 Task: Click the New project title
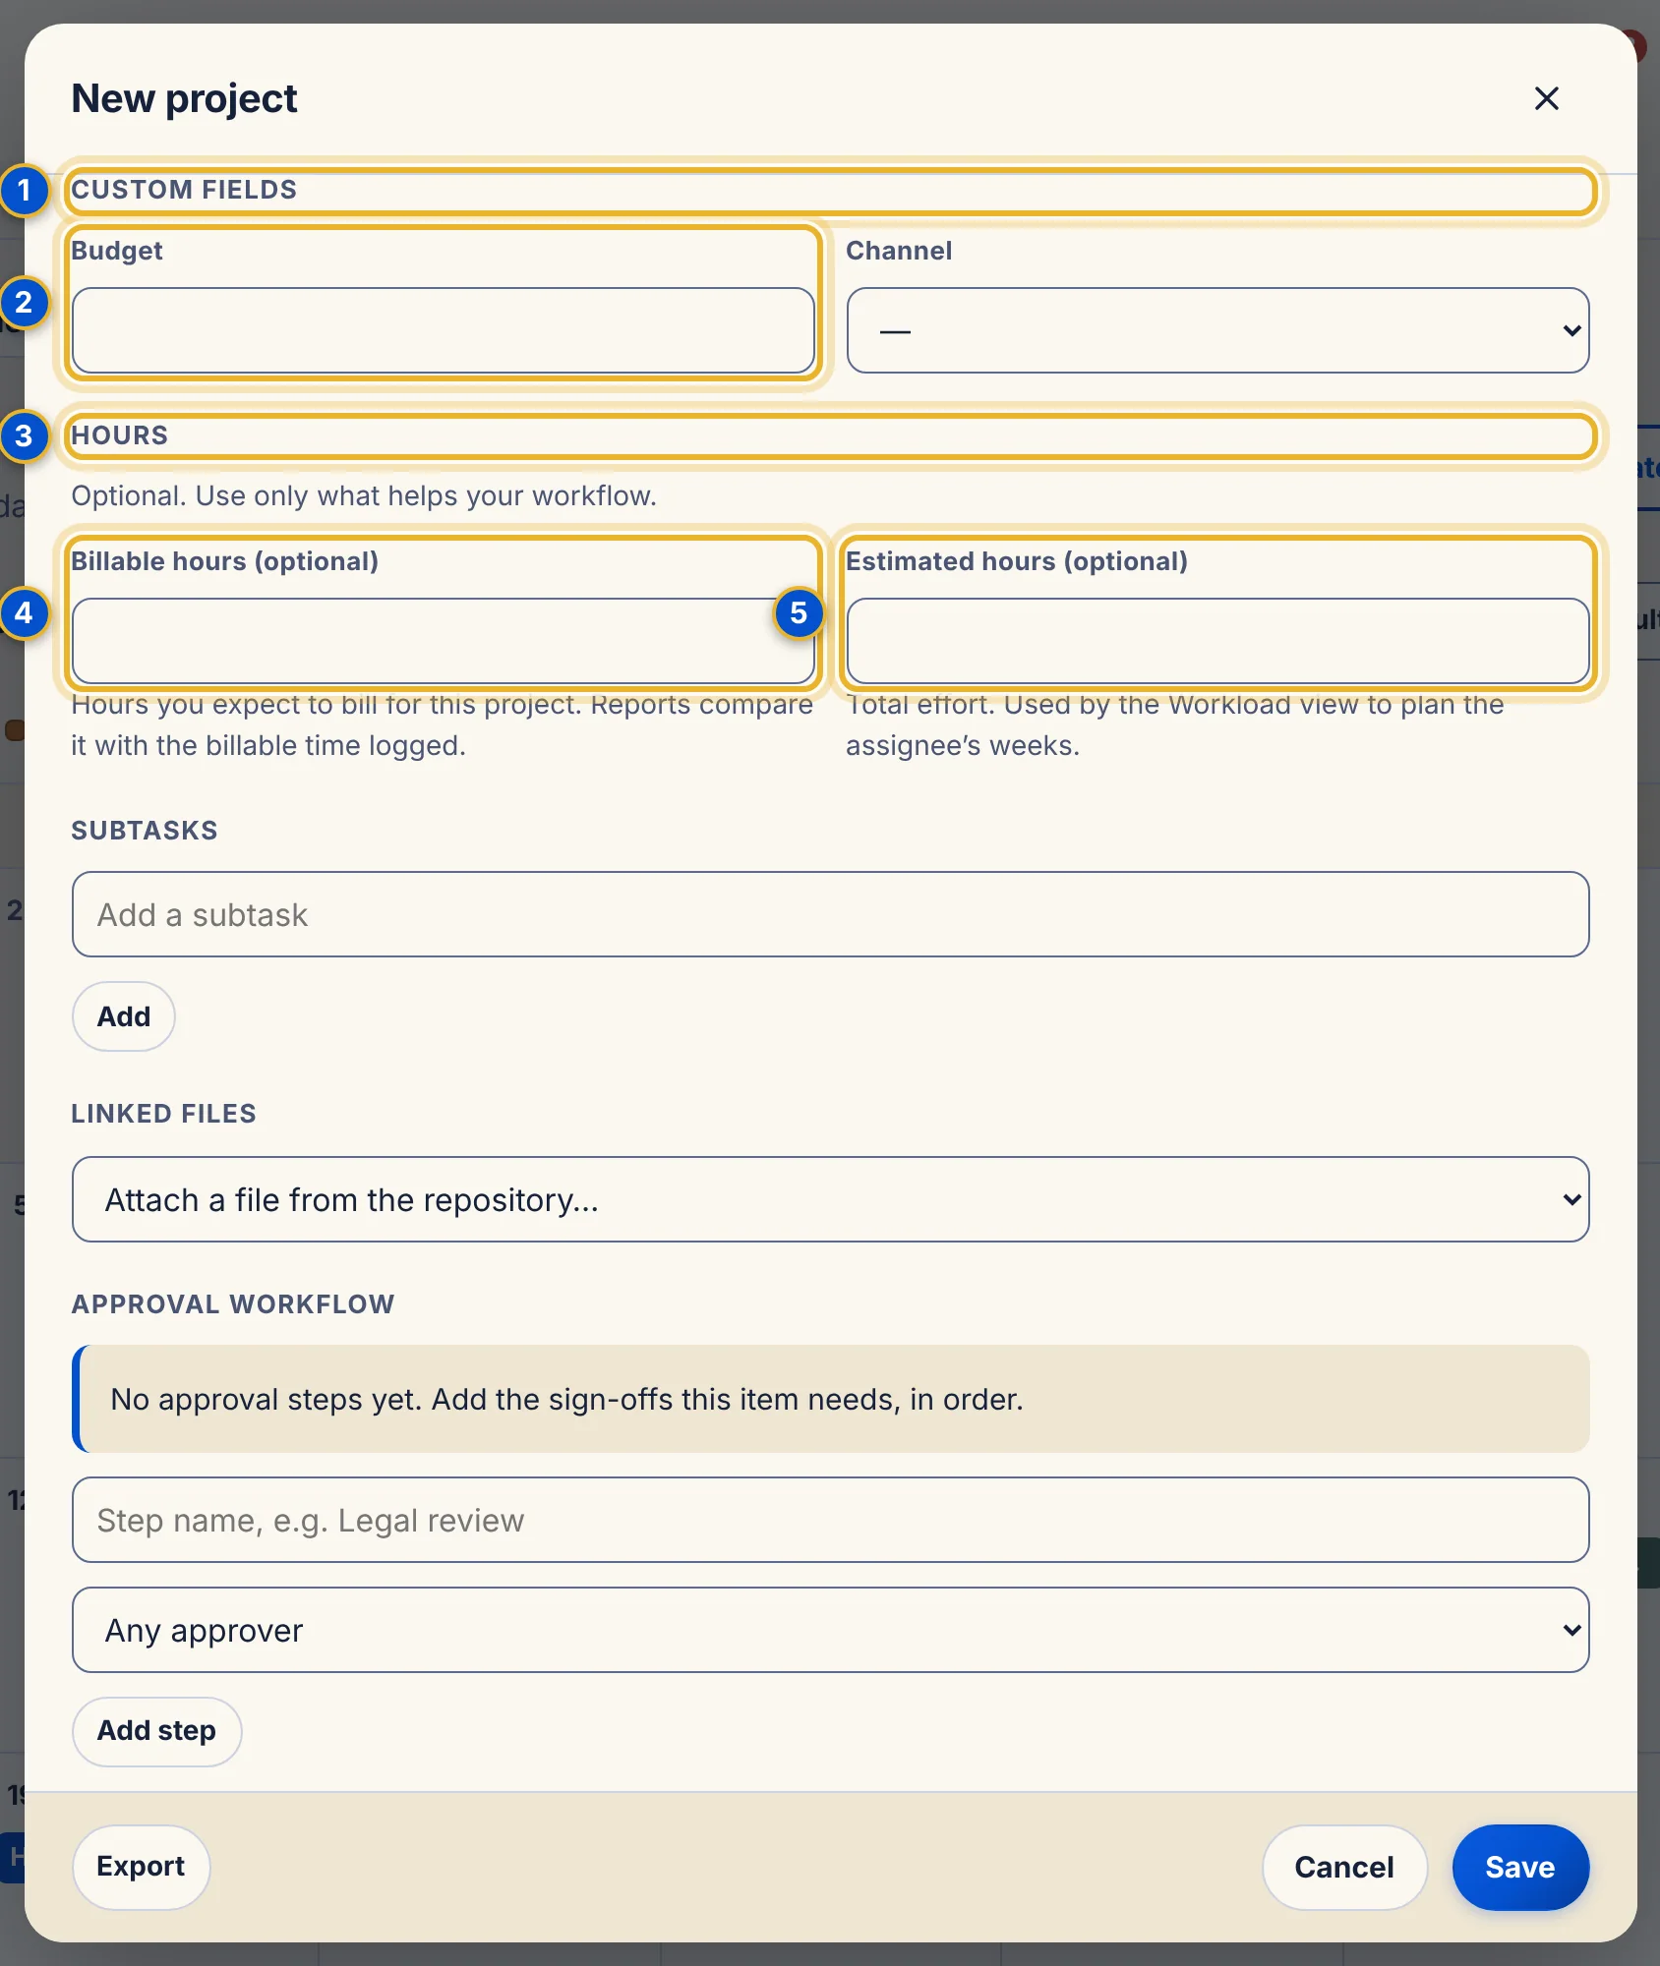point(184,98)
